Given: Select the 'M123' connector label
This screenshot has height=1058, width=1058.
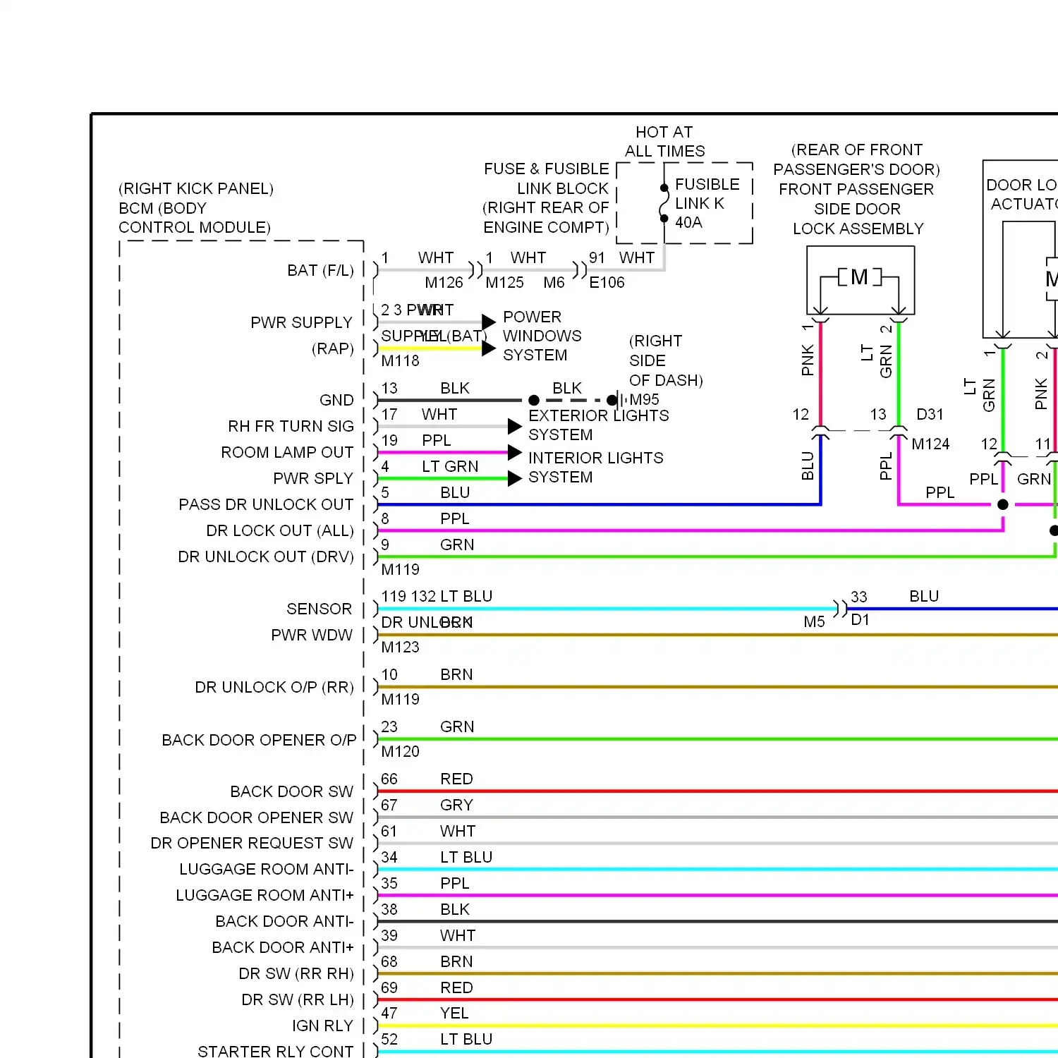Looking at the screenshot, I should 400,647.
